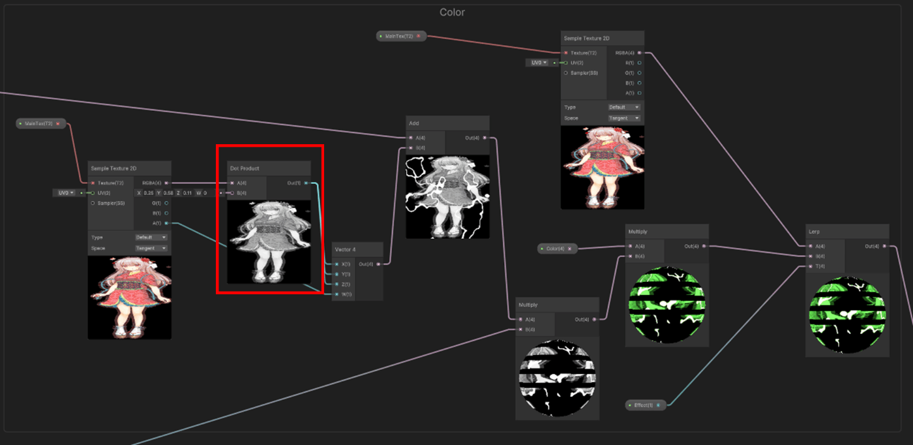
Task: Click A(4) port on green-preview Multiply node
Action: click(630, 246)
